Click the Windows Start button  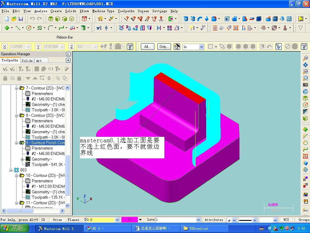(x=15, y=228)
